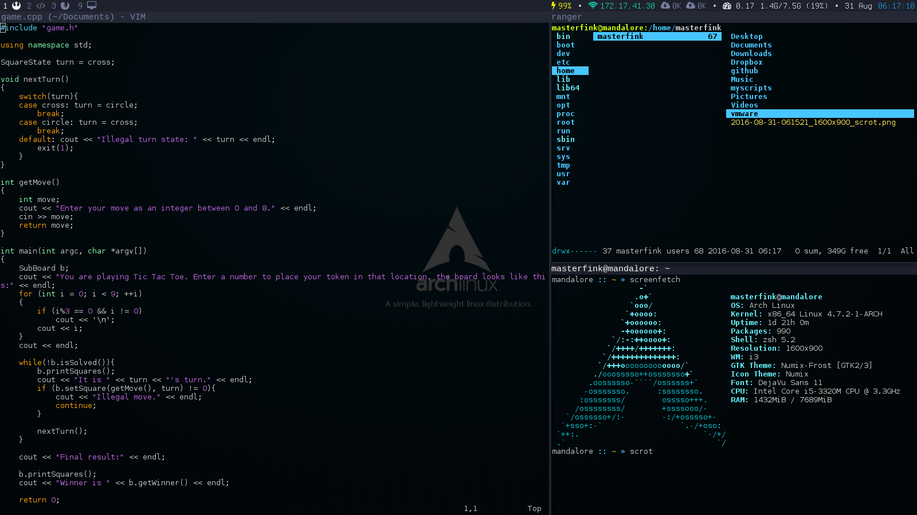The height and width of the screenshot is (515, 917).
Task: Select the sys directory in ranger
Action: click(x=563, y=156)
